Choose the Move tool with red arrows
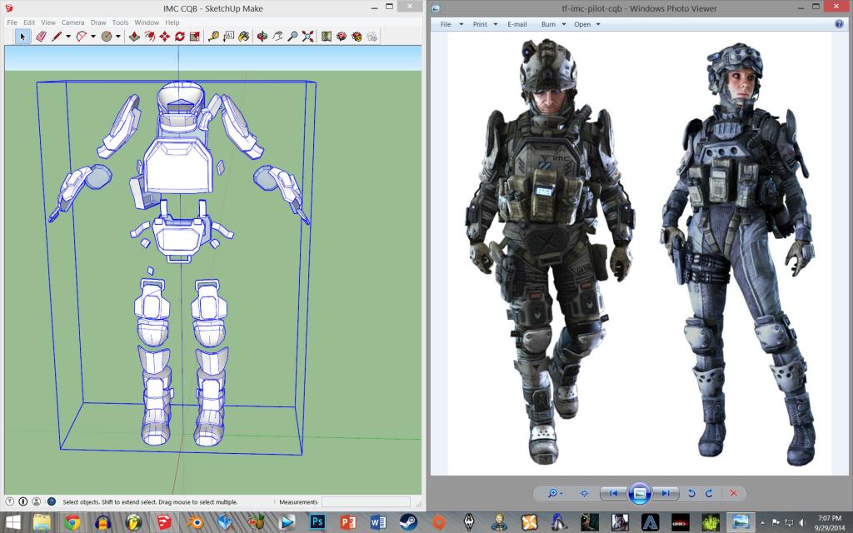Viewport: 853px width, 533px height. point(164,37)
